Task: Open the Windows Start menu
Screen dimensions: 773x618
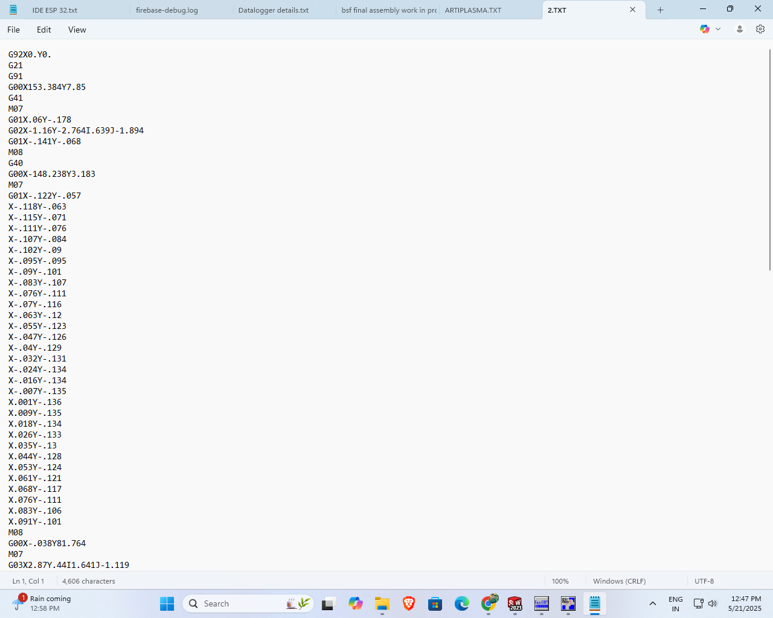Action: pyautogui.click(x=167, y=604)
